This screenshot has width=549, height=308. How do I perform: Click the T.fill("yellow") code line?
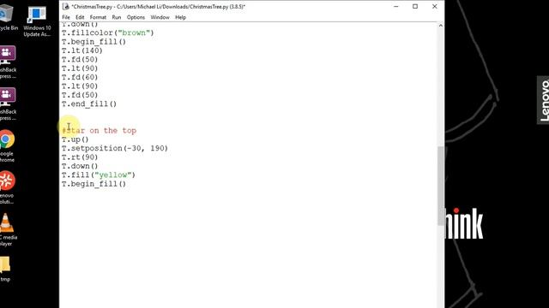pyautogui.click(x=99, y=175)
